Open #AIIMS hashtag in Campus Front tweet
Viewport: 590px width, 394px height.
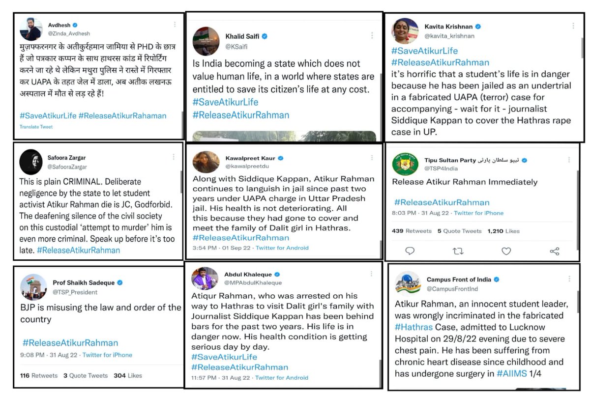click(509, 374)
